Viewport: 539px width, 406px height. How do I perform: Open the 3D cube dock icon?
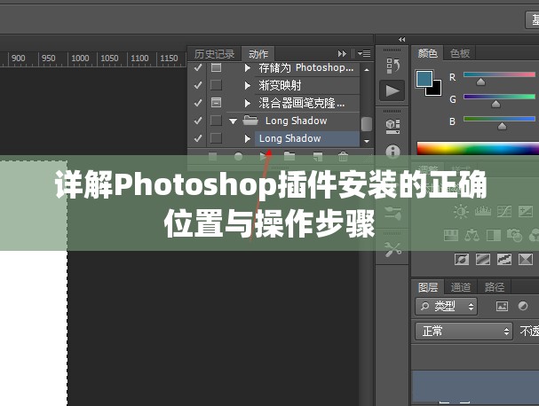coord(392,126)
